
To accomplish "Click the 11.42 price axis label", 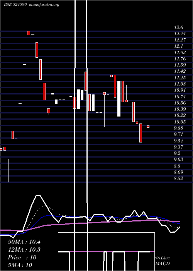I will pos(180,71).
